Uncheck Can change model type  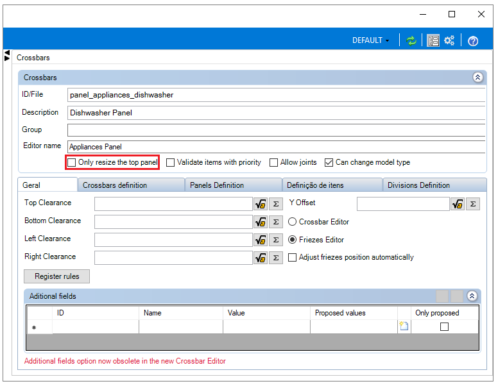click(329, 162)
